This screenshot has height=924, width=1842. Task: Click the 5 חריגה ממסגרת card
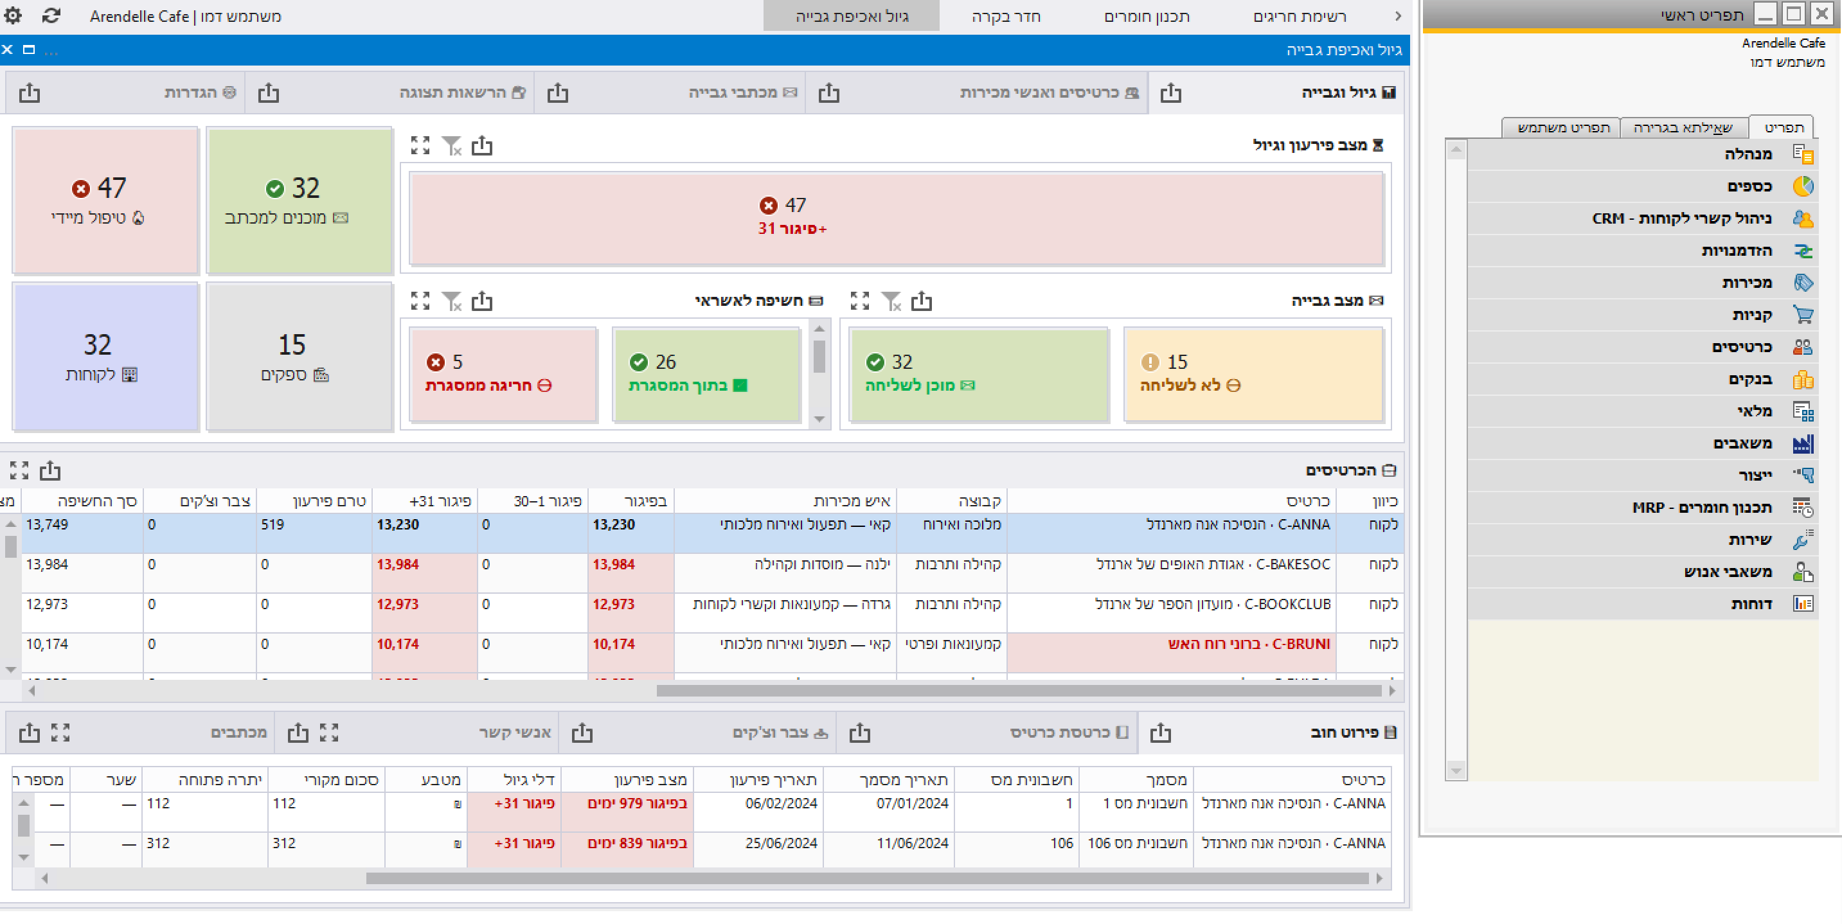pos(503,374)
